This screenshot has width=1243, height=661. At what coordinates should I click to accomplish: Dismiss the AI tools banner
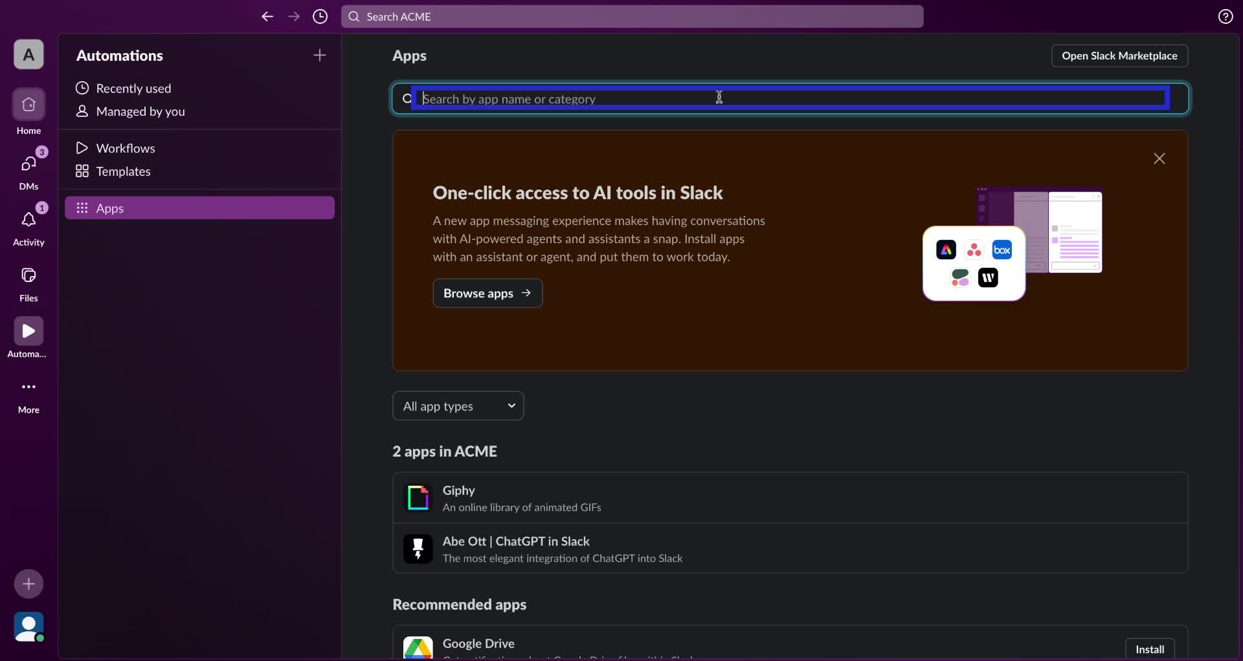click(x=1159, y=158)
